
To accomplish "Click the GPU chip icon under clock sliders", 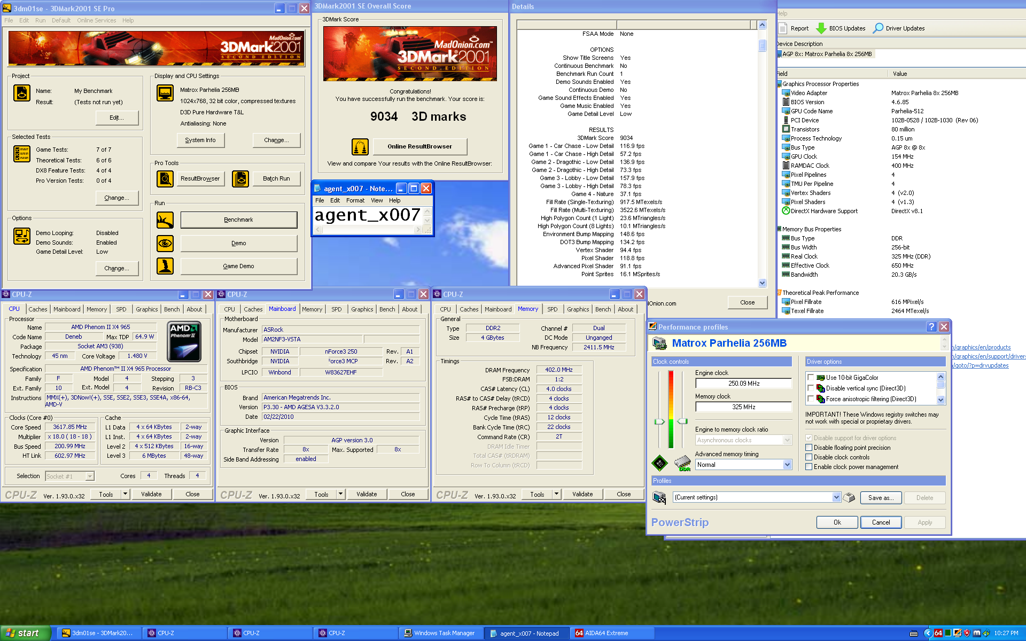I will 659,463.
